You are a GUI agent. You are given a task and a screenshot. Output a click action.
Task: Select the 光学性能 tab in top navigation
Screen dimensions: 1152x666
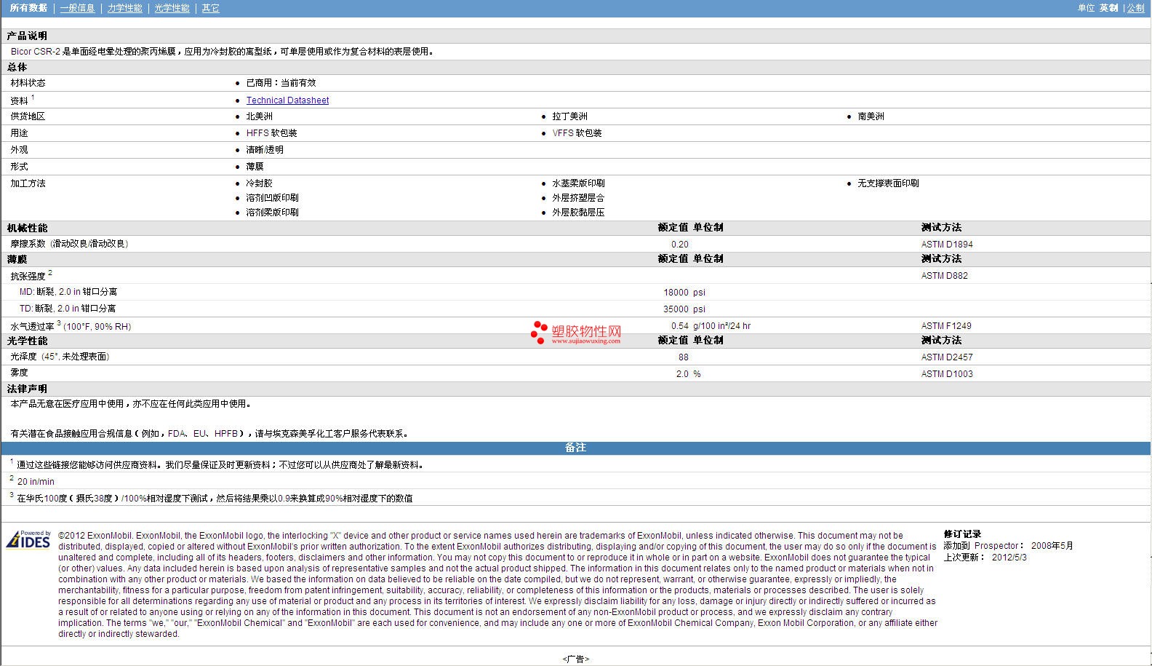point(172,8)
